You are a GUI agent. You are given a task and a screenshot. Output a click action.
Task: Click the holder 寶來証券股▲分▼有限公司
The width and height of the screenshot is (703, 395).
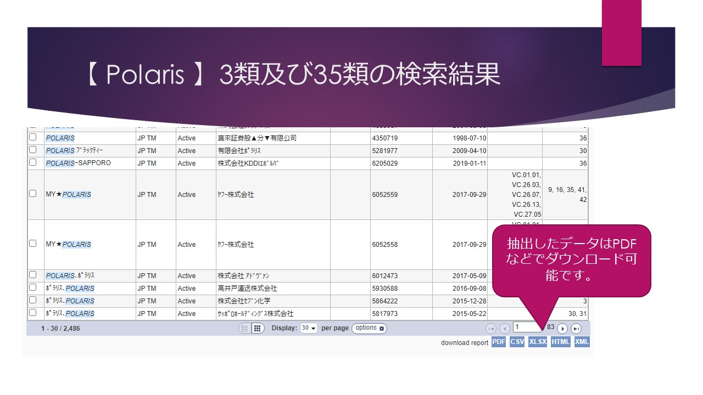(x=257, y=138)
